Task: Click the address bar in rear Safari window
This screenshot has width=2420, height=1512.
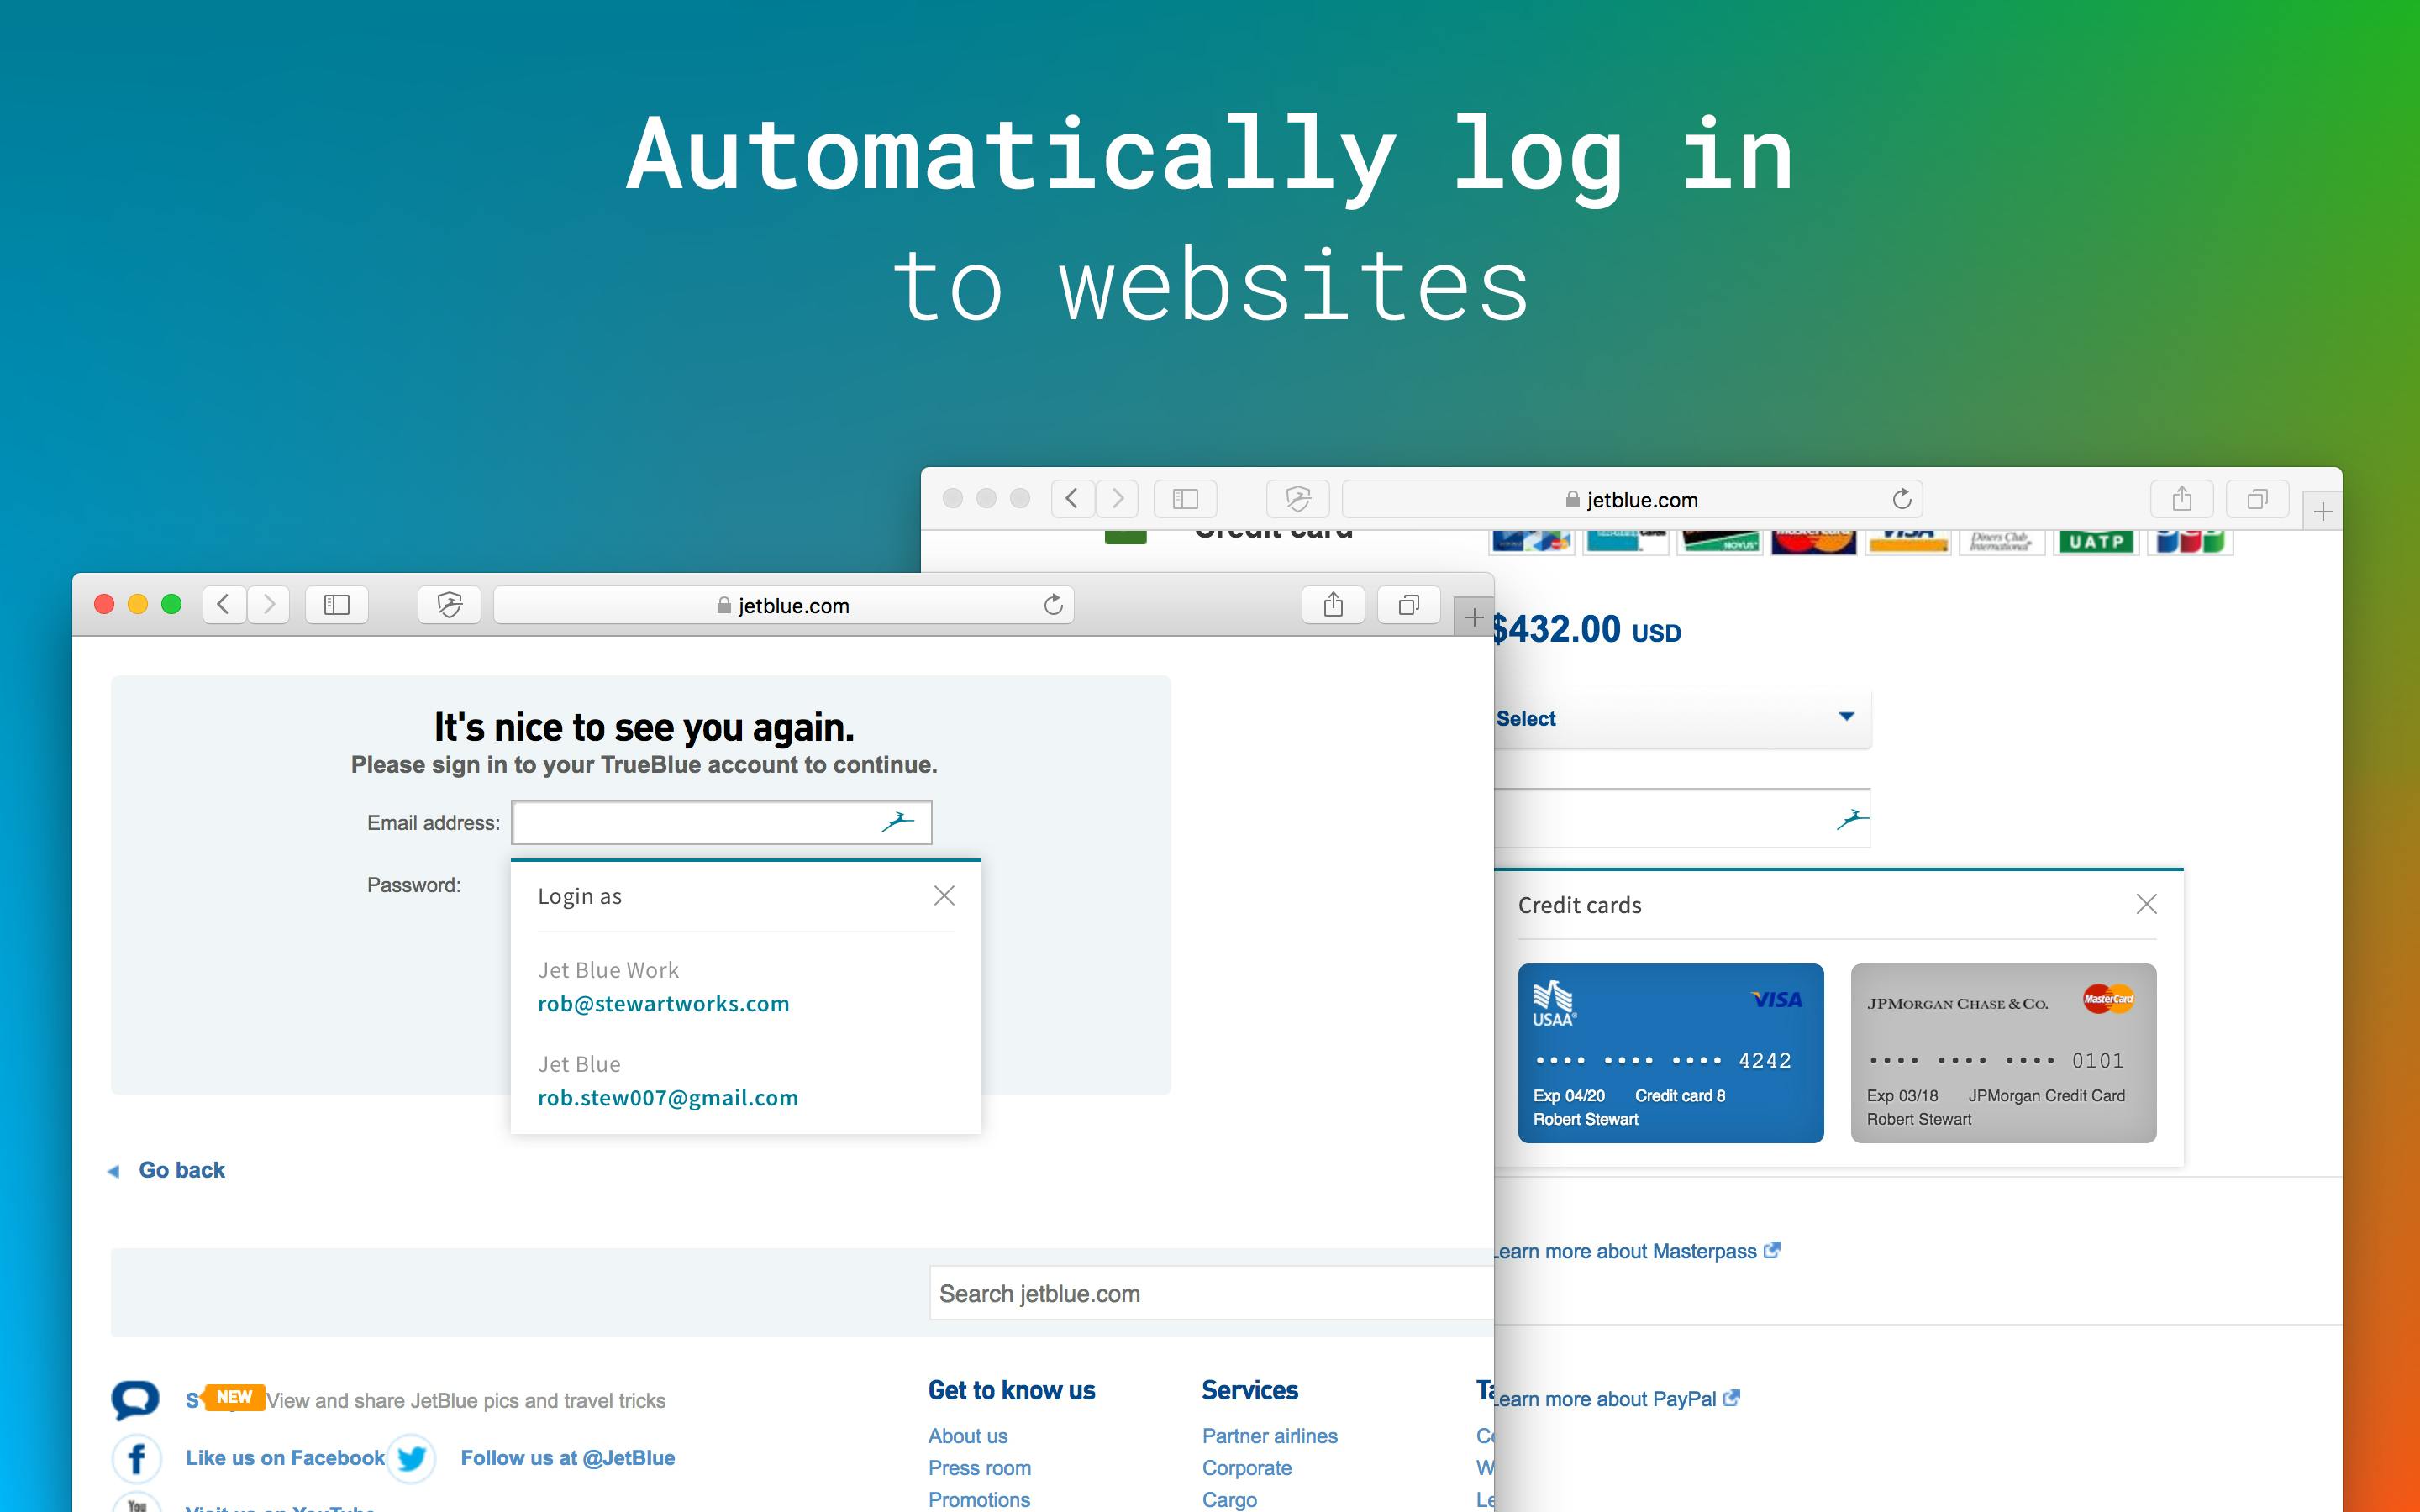Action: [1632, 499]
